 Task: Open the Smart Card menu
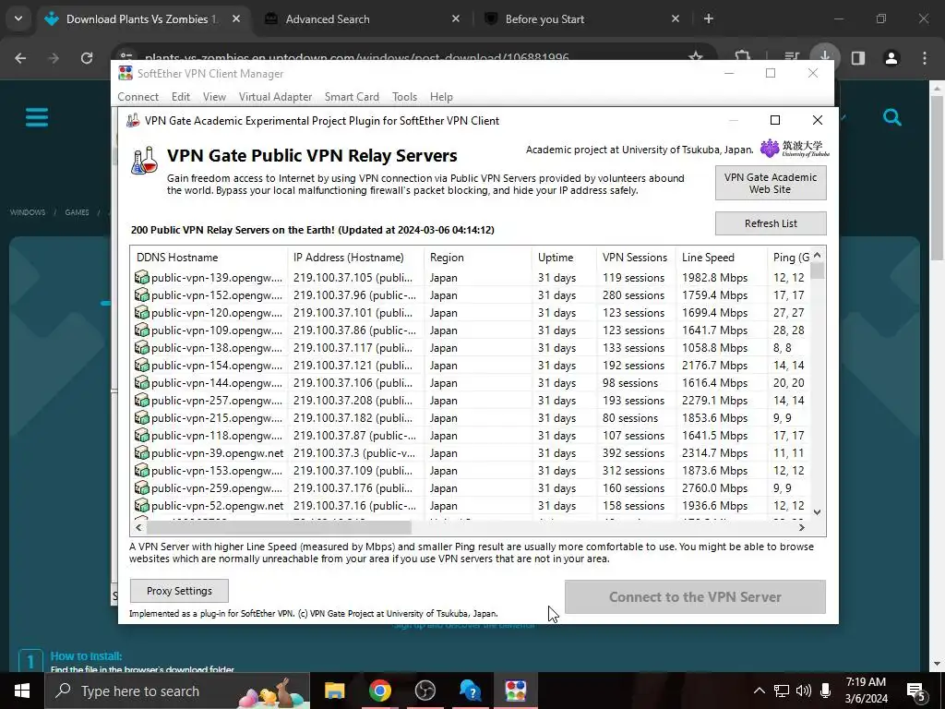point(352,96)
